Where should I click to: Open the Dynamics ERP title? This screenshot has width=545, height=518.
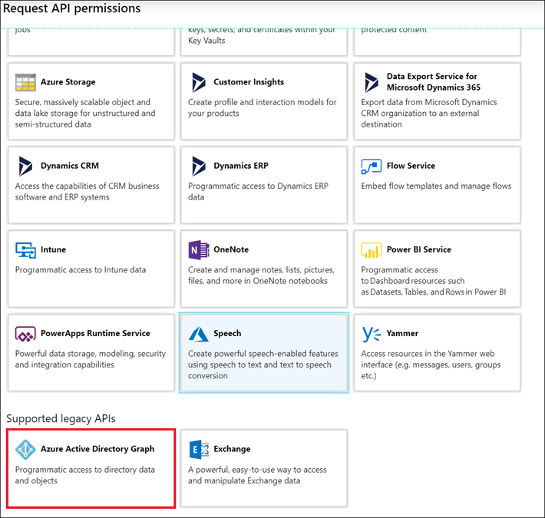pos(241,166)
